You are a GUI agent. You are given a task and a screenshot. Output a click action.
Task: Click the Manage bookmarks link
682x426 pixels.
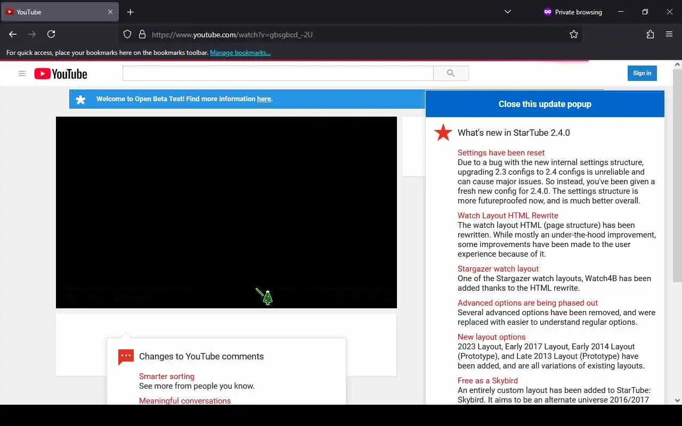click(240, 53)
